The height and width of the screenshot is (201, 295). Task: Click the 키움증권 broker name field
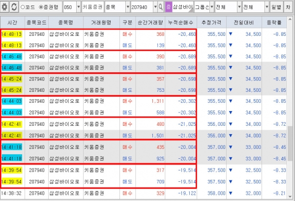pos(92,7)
